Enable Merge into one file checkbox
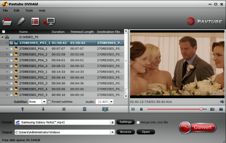This screenshot has height=143, width=226. tap(138, 122)
